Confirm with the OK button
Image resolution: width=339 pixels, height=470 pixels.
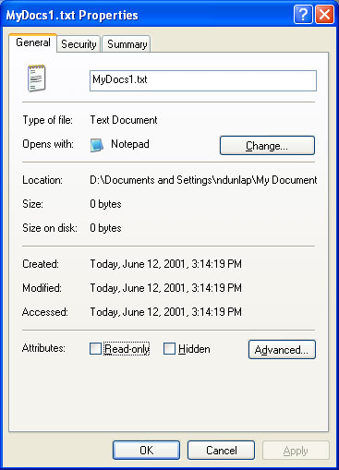pos(146,451)
